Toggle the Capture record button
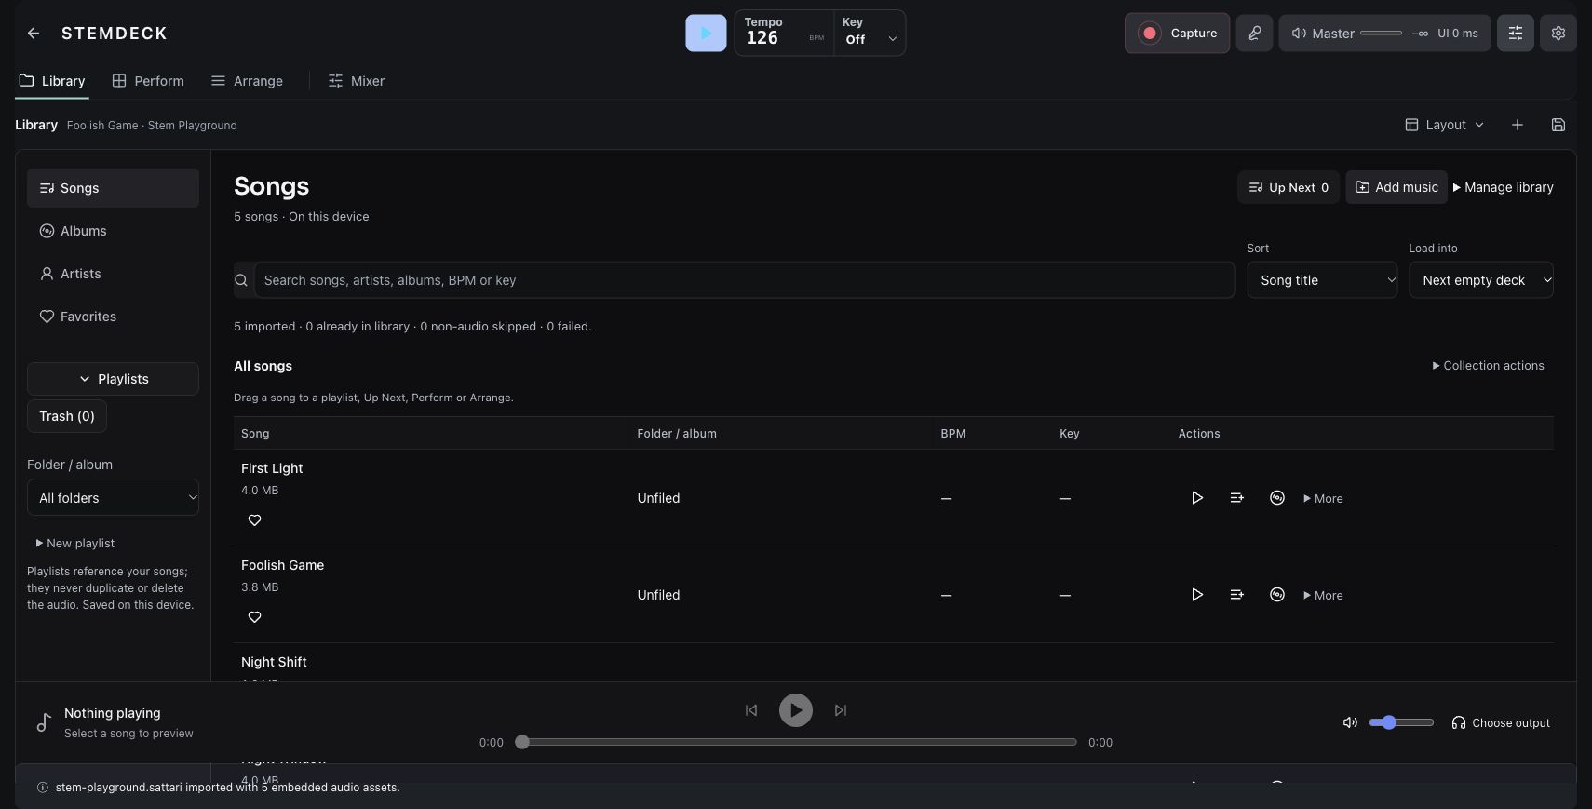The width and height of the screenshot is (1592, 809). pyautogui.click(x=1177, y=34)
